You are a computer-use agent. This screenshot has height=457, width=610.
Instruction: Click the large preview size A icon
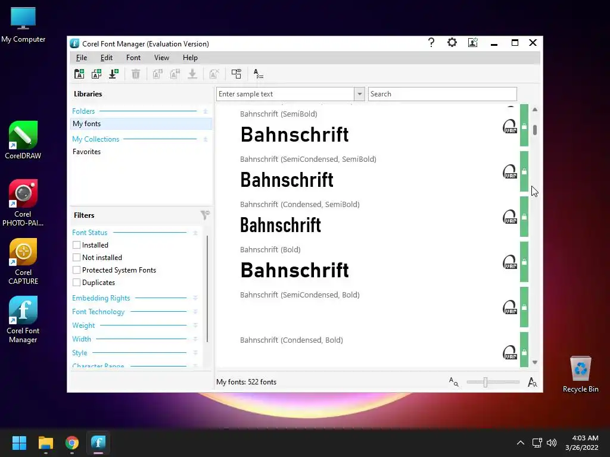(532, 382)
